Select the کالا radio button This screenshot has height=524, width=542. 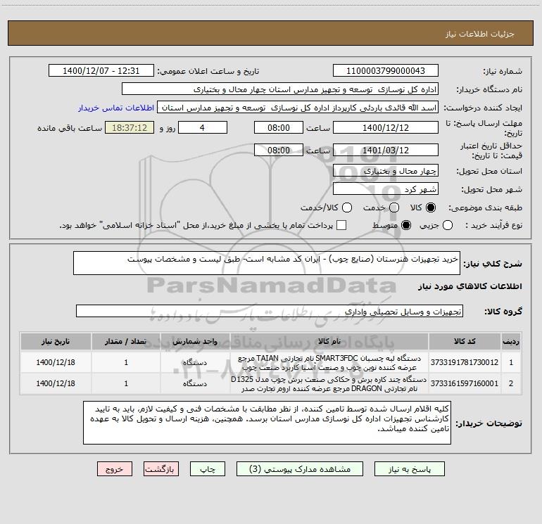[431, 207]
